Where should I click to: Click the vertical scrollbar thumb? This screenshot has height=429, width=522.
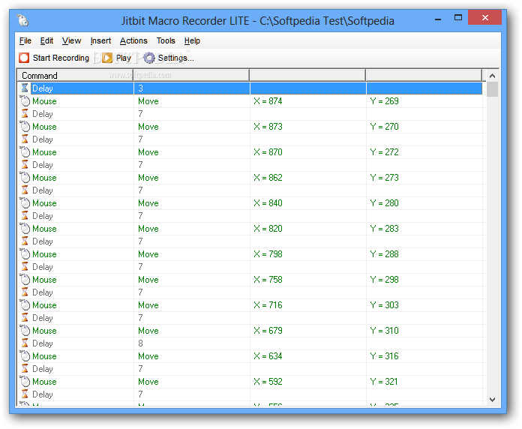click(492, 89)
